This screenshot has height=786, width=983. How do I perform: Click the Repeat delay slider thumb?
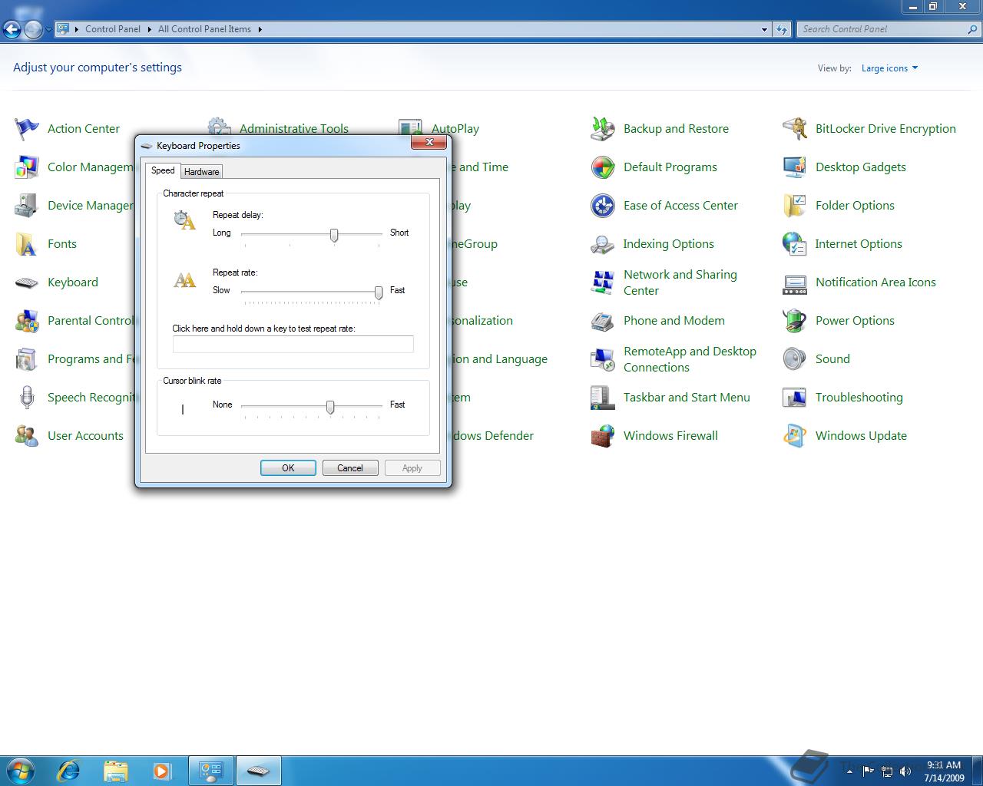pos(334,235)
